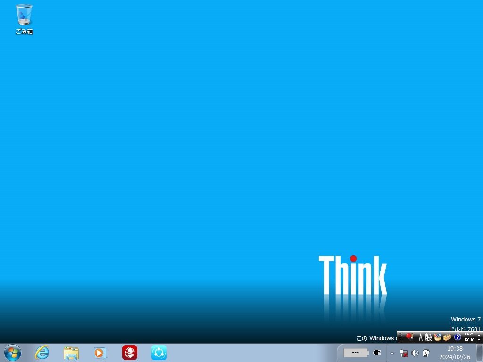Switch IME input mode A
Image resolution: width=483 pixels, height=362 pixels.
pyautogui.click(x=420, y=337)
